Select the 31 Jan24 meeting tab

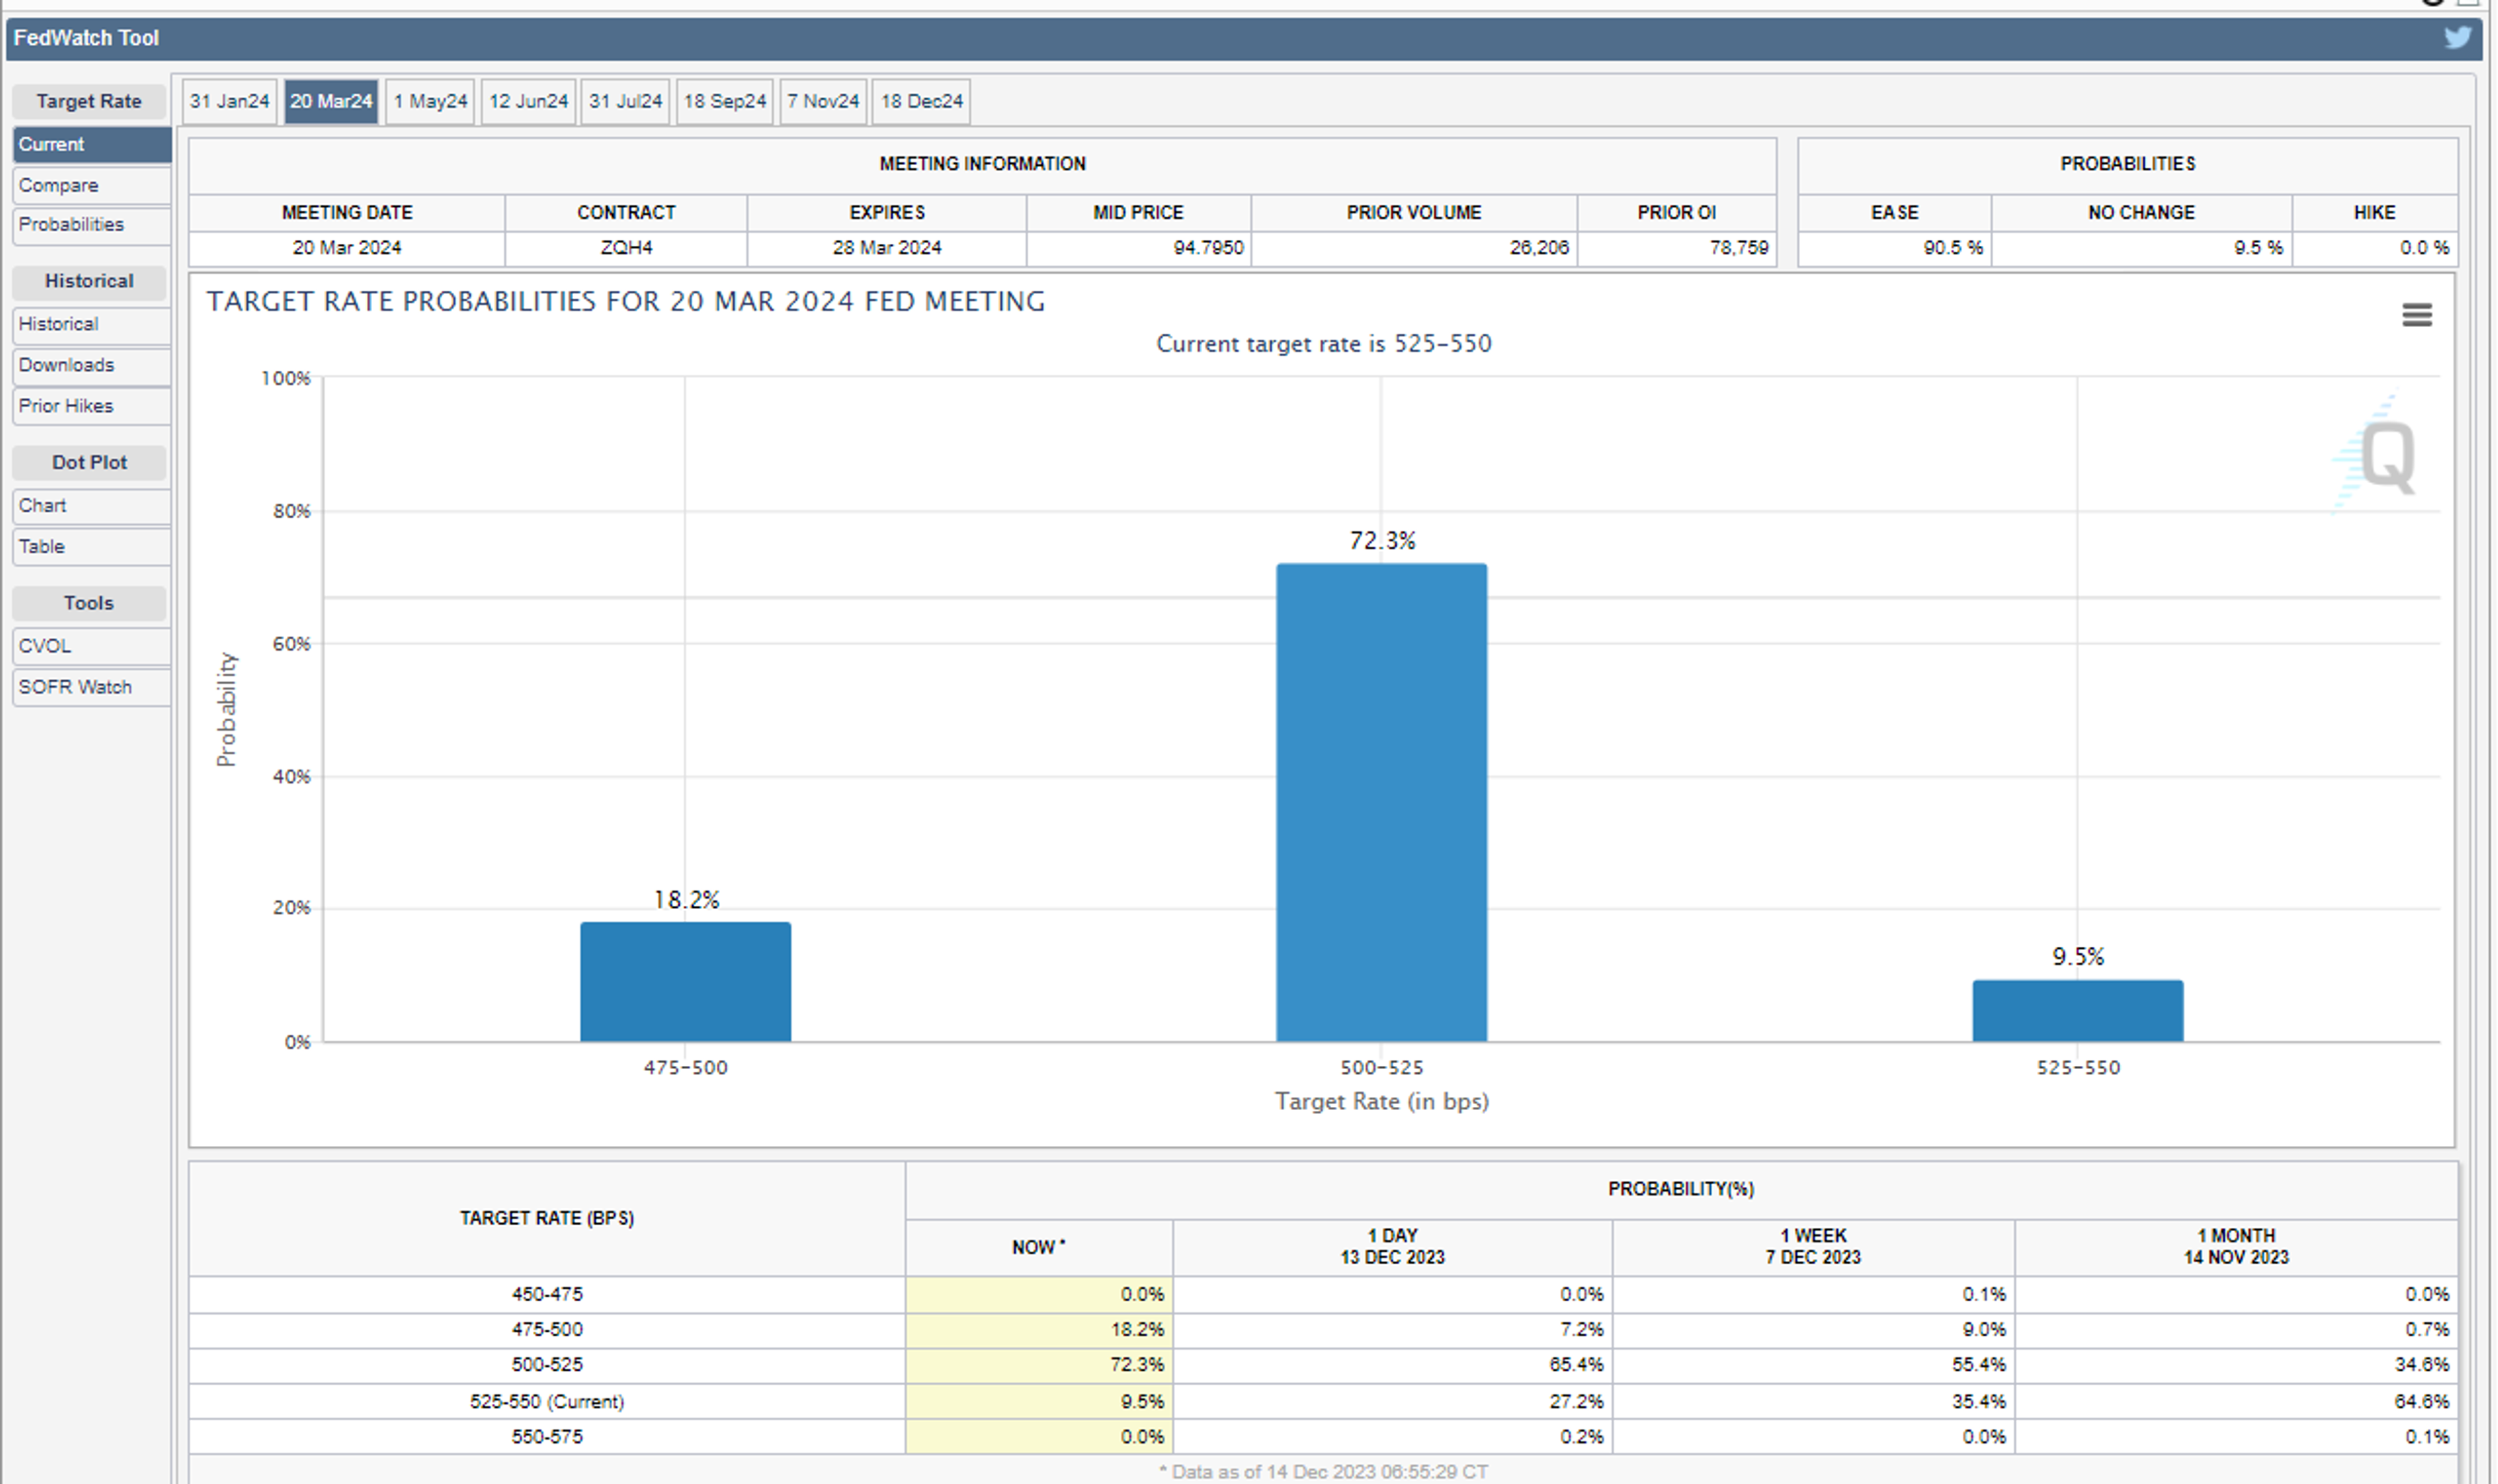pyautogui.click(x=229, y=101)
